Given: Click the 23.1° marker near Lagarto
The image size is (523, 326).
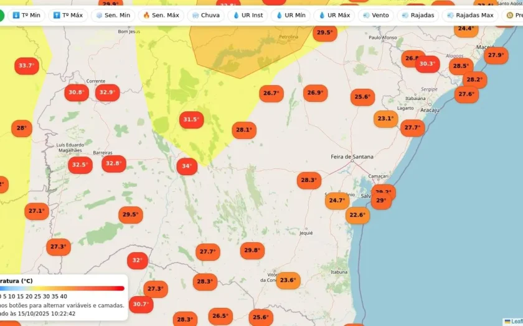Looking at the screenshot, I should [x=386, y=119].
